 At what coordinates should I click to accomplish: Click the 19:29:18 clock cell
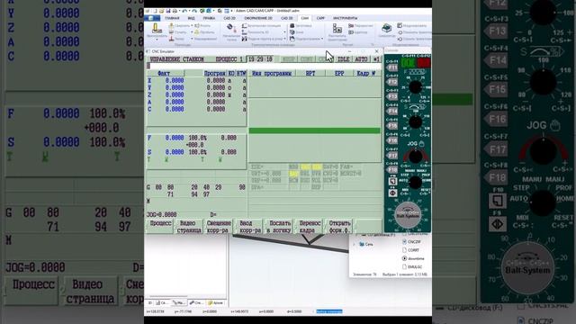pyautogui.click(x=260, y=59)
